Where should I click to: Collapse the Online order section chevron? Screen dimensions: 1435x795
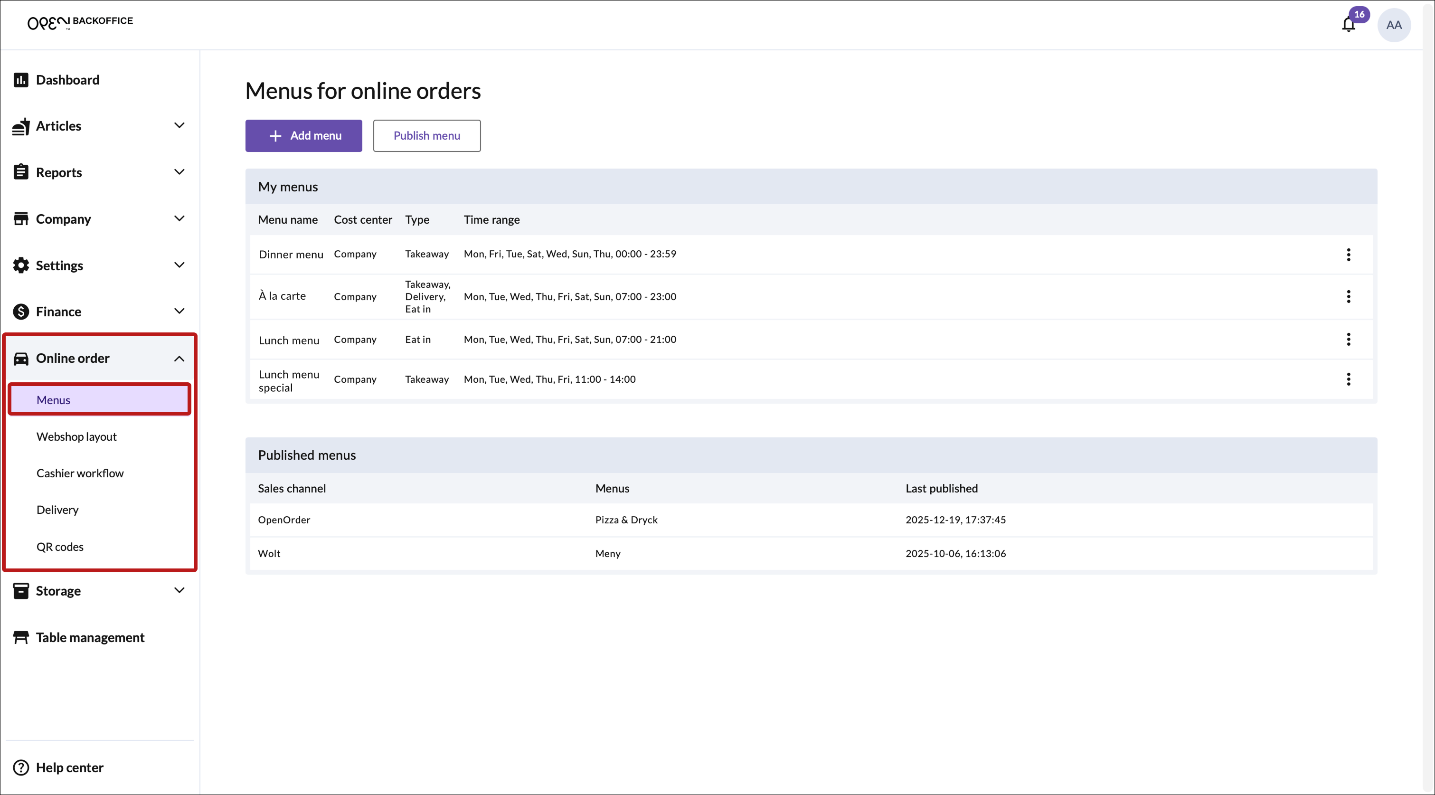[179, 358]
